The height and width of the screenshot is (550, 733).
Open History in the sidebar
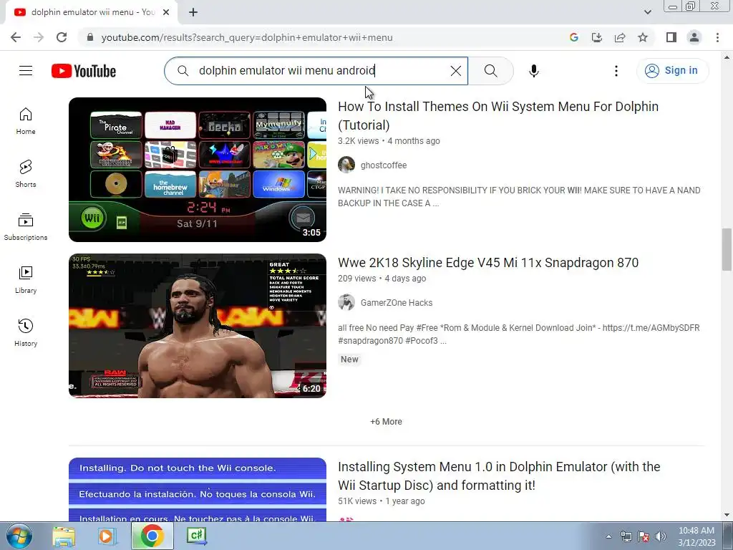tap(26, 332)
